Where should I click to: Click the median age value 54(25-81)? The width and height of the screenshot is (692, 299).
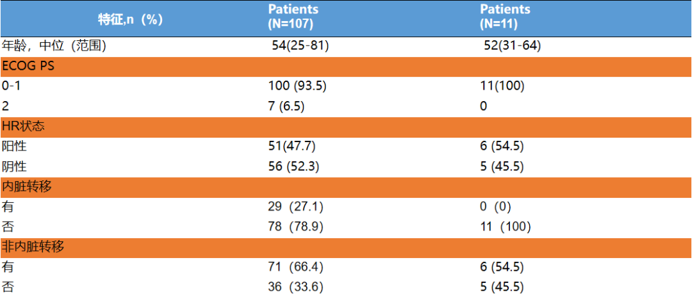301,45
